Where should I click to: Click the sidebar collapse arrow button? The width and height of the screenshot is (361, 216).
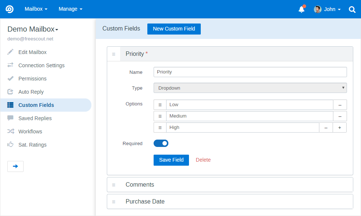(x=15, y=166)
